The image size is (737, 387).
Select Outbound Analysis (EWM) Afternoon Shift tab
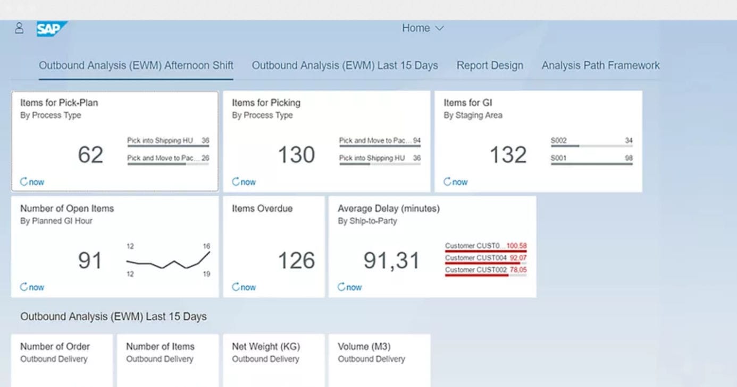pos(136,65)
